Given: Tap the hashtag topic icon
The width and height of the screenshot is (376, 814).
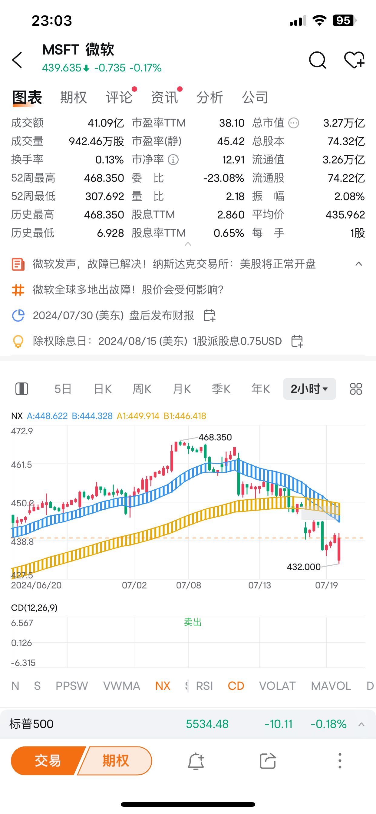Looking at the screenshot, I should [18, 290].
